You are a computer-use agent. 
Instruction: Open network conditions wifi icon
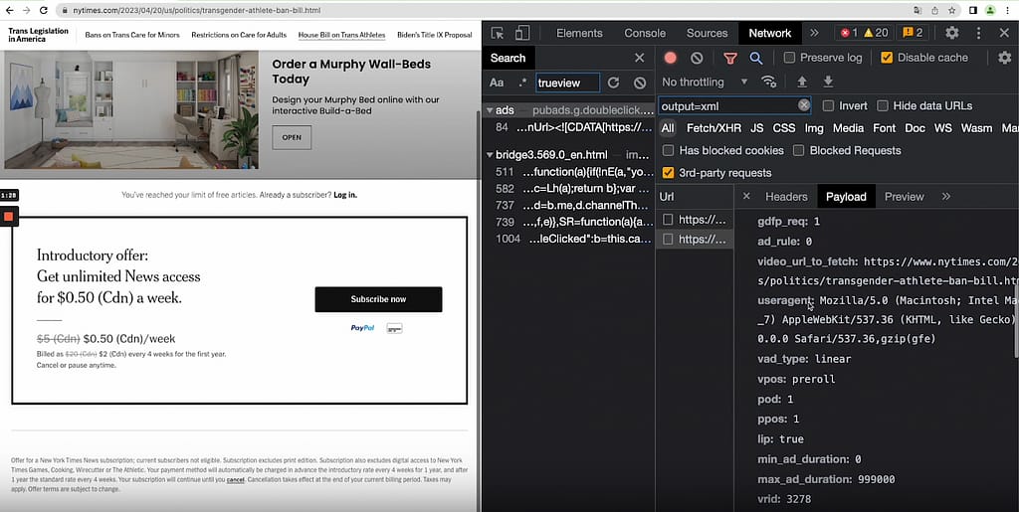(768, 82)
